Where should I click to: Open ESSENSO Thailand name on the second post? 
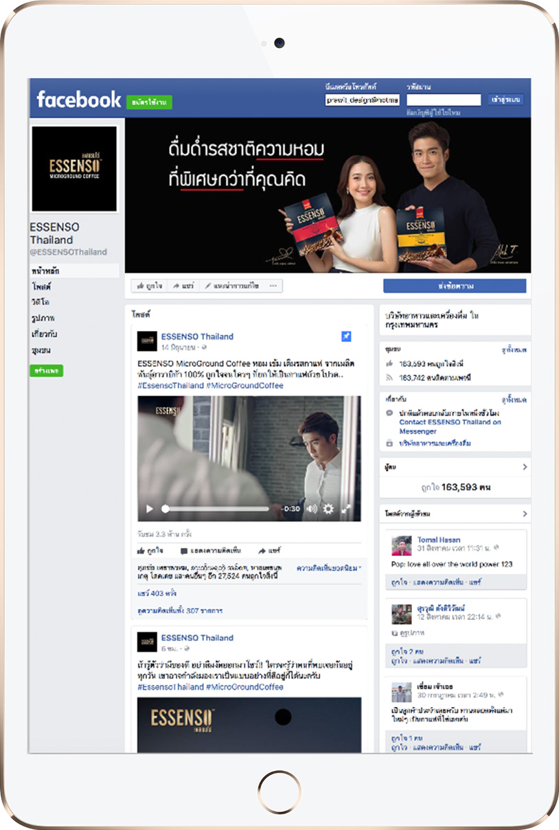click(197, 638)
